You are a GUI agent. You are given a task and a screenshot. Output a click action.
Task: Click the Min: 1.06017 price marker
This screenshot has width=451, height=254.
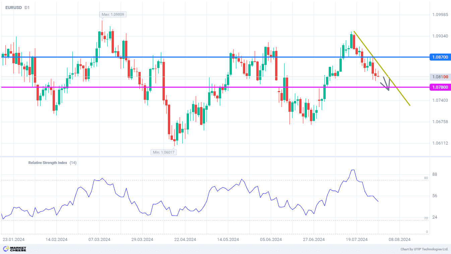164,152
